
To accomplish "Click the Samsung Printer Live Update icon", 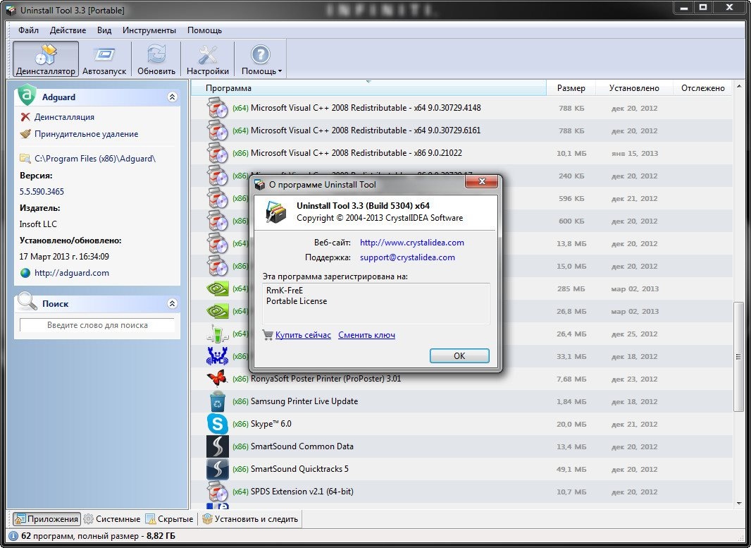I will pyautogui.click(x=217, y=401).
